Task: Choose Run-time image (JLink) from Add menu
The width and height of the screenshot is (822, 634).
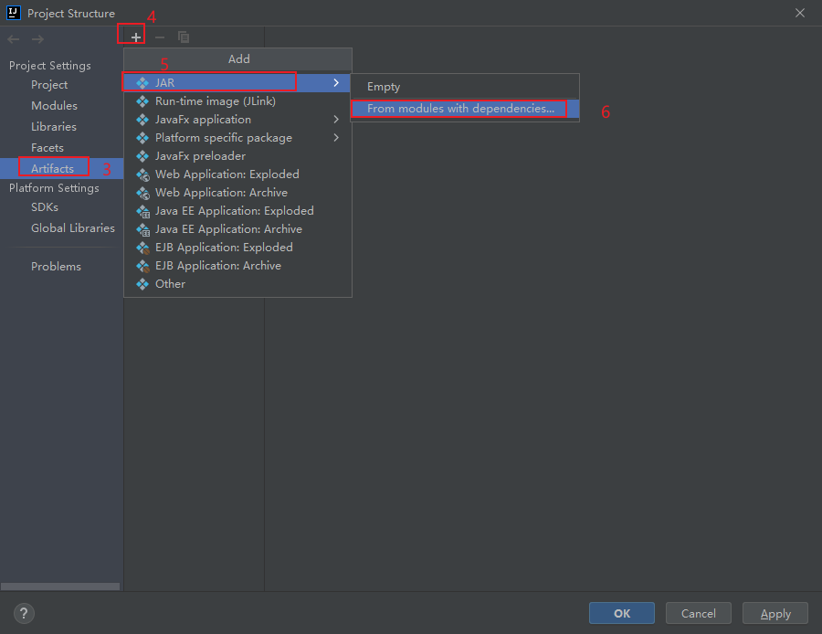Action: [237, 101]
